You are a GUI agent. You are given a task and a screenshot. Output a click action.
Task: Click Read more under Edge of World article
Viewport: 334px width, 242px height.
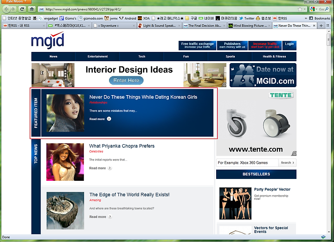click(x=100, y=217)
